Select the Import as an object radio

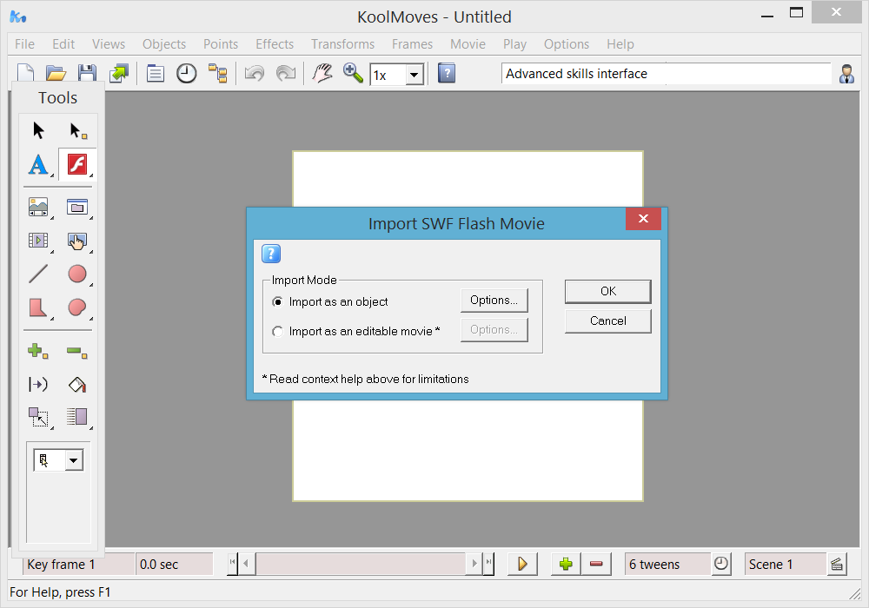pyautogui.click(x=278, y=301)
